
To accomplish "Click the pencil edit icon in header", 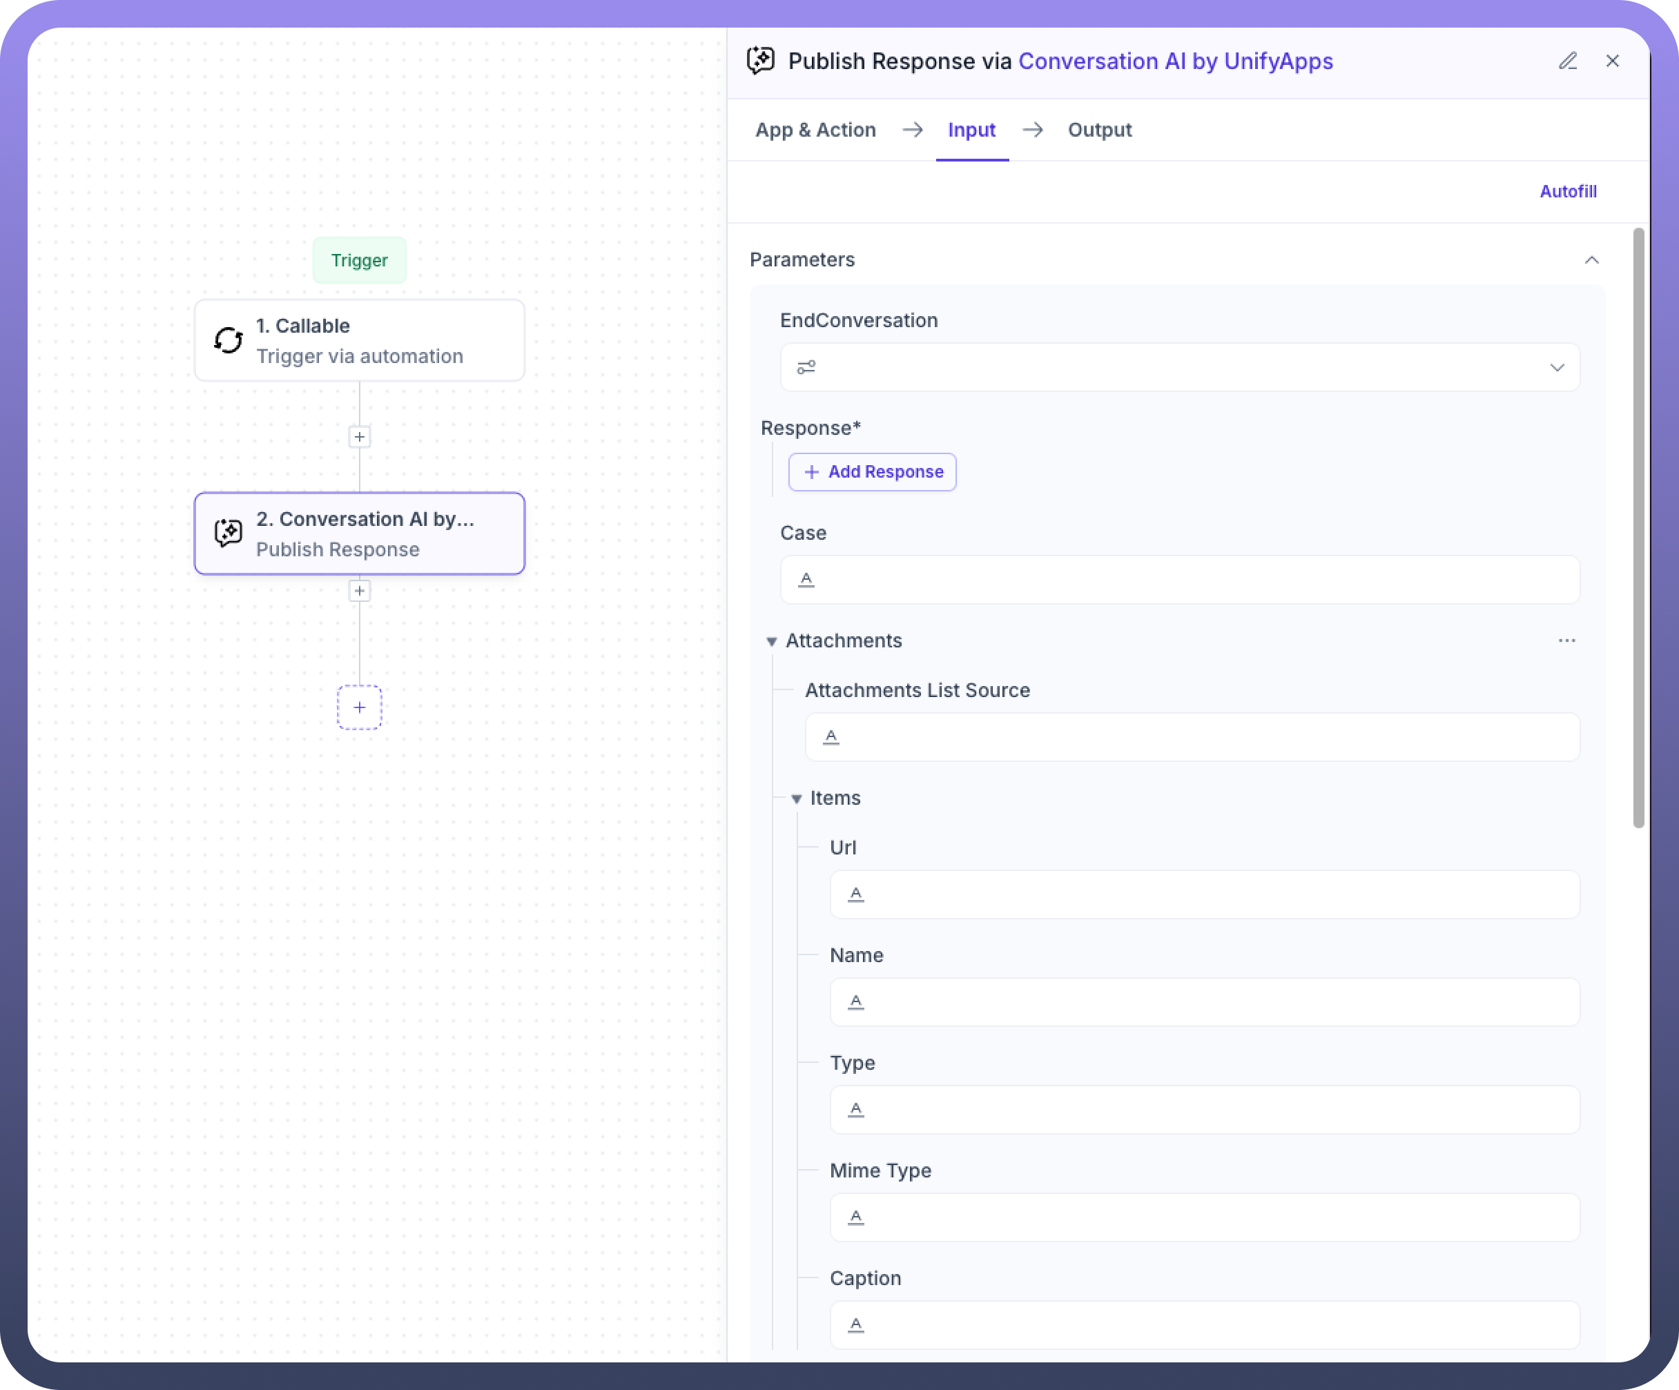I will (1567, 61).
